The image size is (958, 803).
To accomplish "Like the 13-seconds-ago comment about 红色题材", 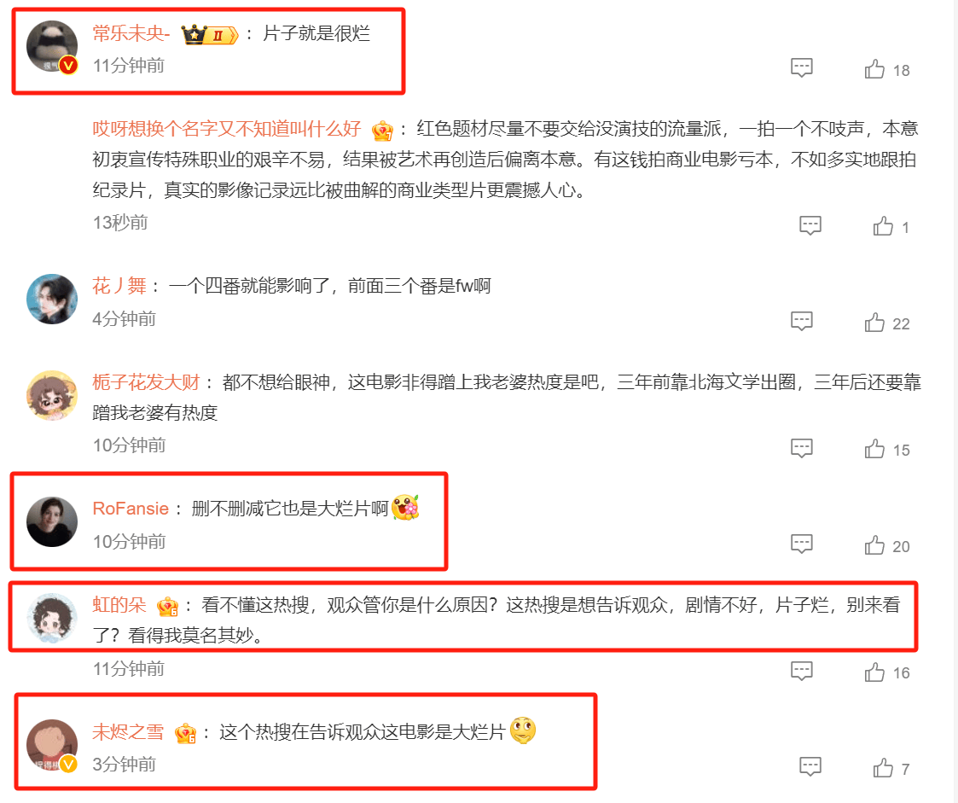I will tap(883, 226).
